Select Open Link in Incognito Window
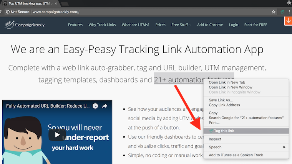Screen dimensions: 292x164 pyautogui.click(x=246, y=92)
